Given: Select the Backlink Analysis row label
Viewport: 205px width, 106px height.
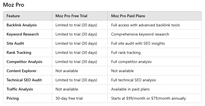Looking at the screenshot, I should click(21, 25).
